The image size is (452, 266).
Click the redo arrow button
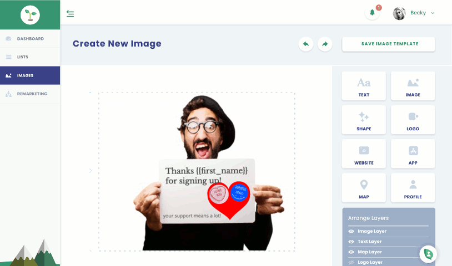tap(325, 44)
